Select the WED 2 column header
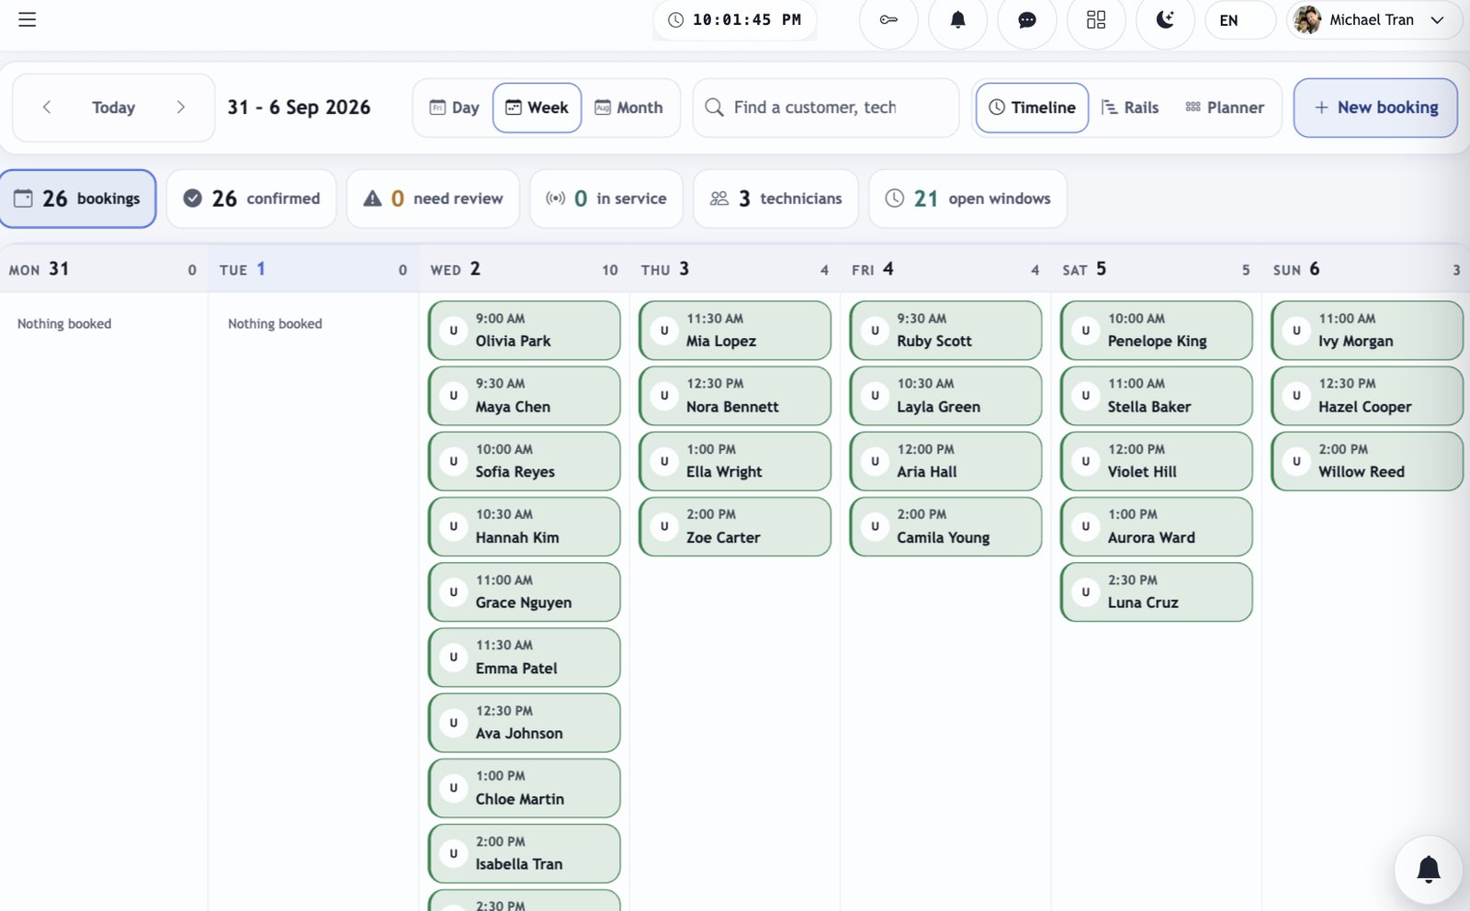1470x911 pixels. point(524,269)
